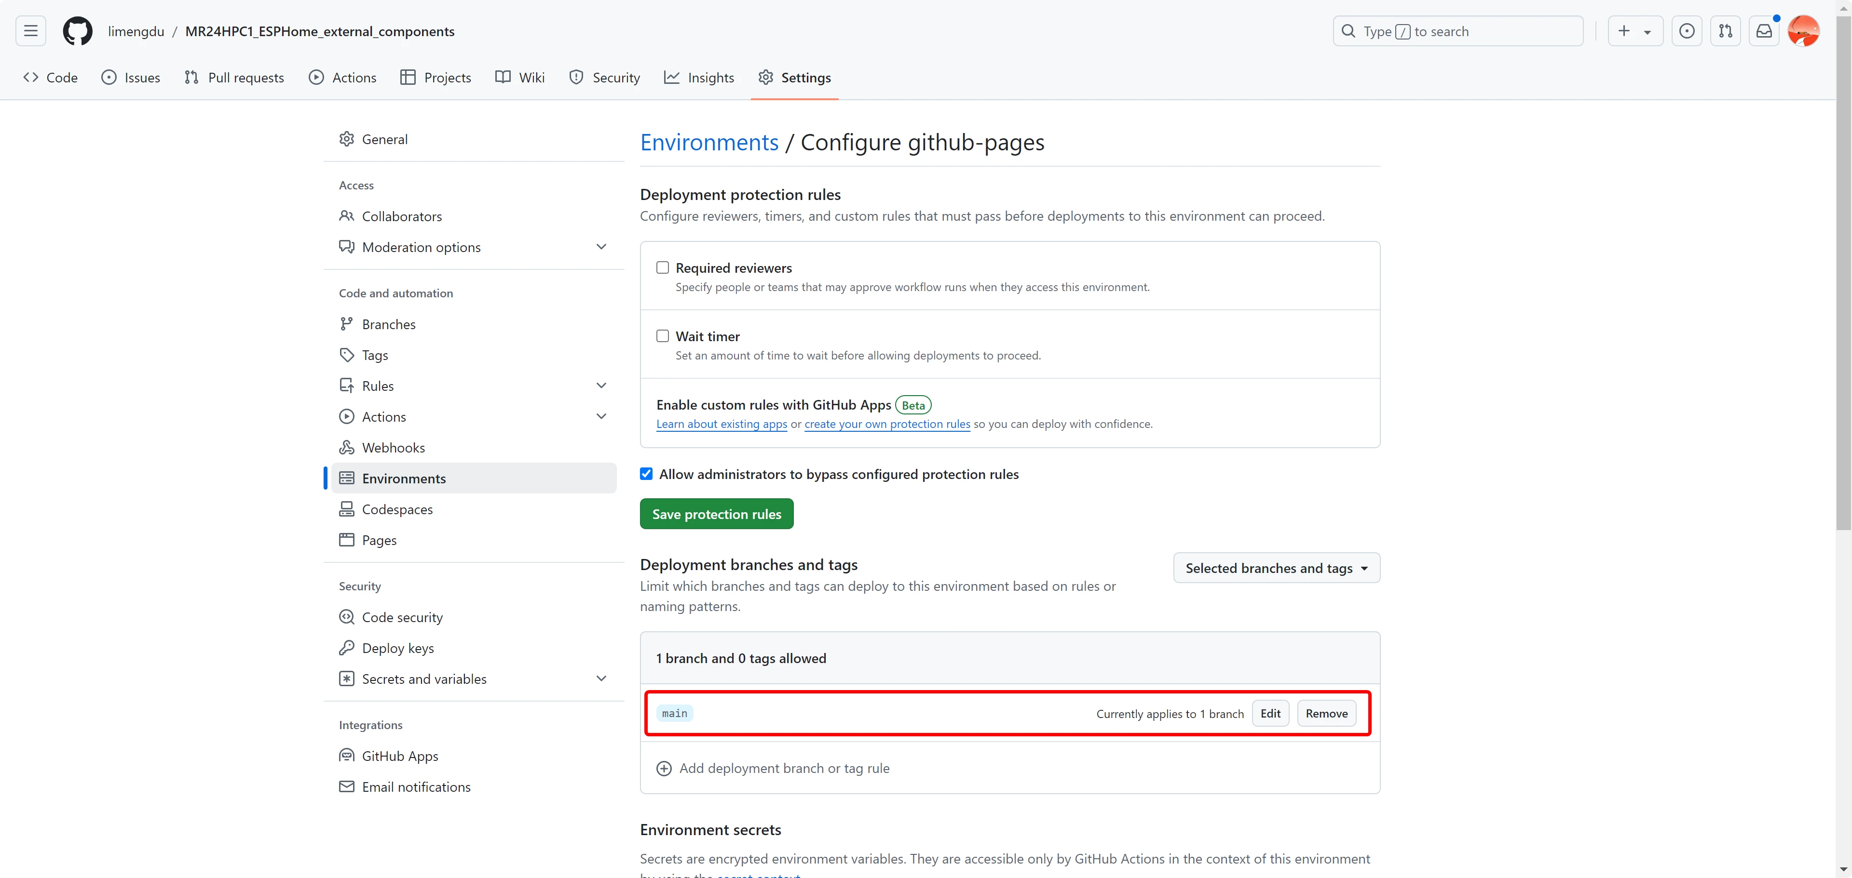Open the notifications inbox icon
The image size is (1852, 878).
pyautogui.click(x=1764, y=31)
